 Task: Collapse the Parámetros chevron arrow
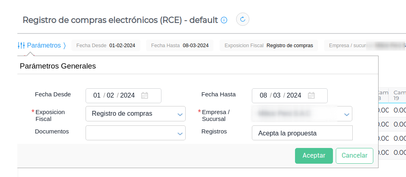pyautogui.click(x=64, y=45)
